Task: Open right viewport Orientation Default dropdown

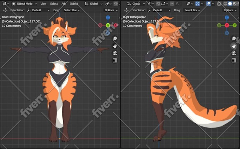Action: 159,10
